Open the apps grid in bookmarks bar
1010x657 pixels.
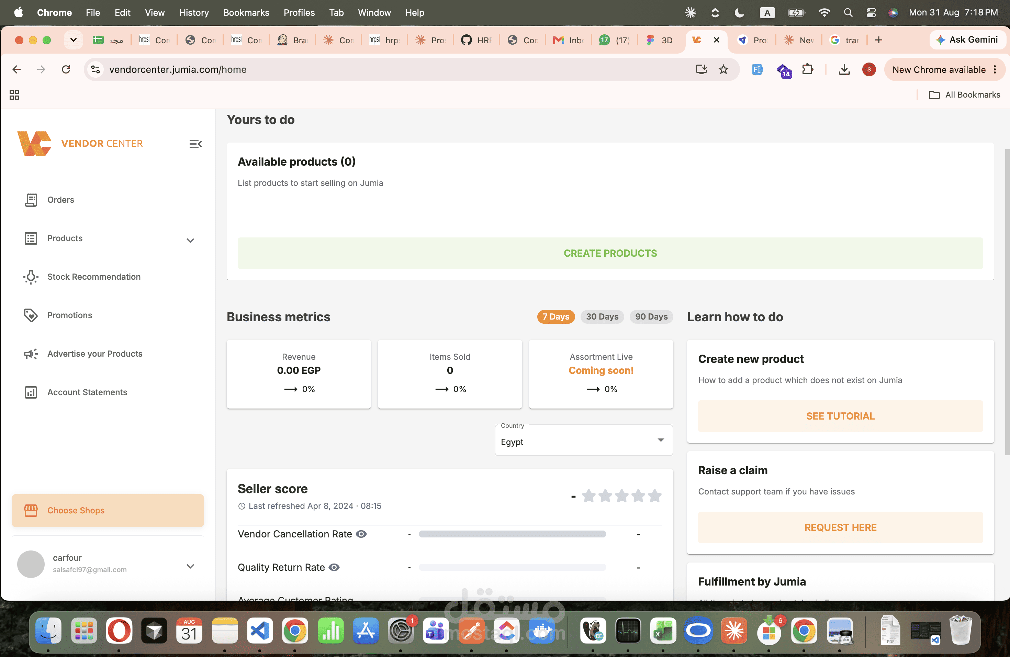tap(14, 94)
